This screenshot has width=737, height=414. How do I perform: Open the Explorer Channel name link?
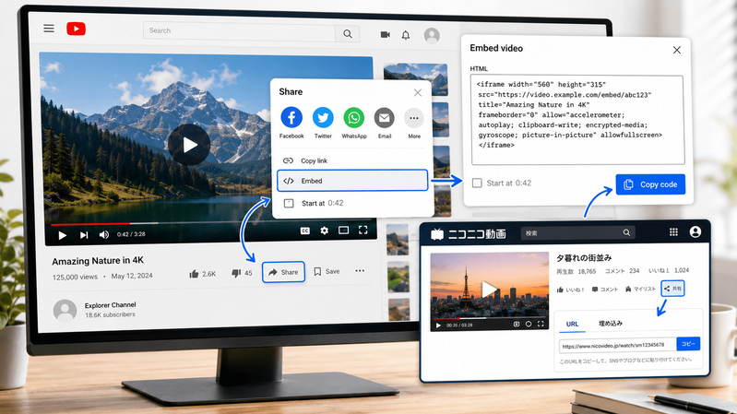tap(110, 305)
